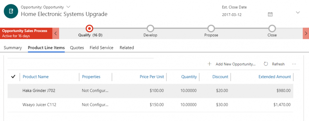Switch to the Quotes tab
The width and height of the screenshot is (309, 121).
click(x=77, y=48)
